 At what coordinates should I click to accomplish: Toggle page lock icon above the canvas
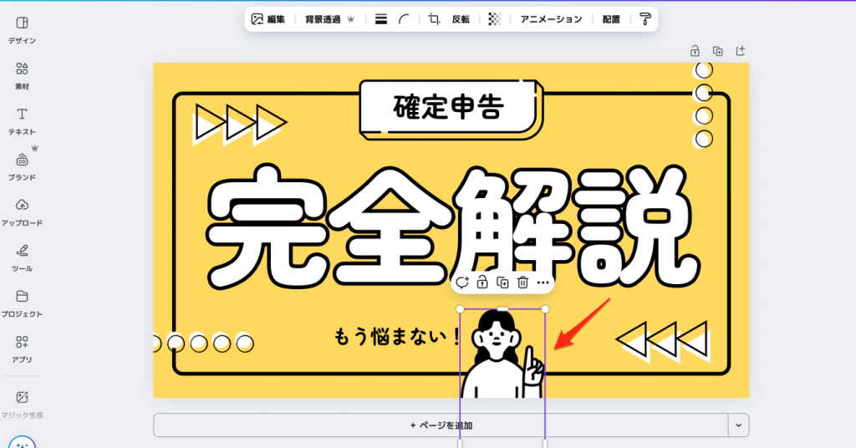click(694, 50)
